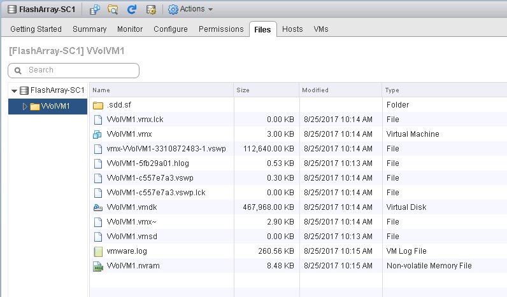Select the VVolVM1.vmx~ file name
The height and width of the screenshot is (297, 507).
point(132,222)
